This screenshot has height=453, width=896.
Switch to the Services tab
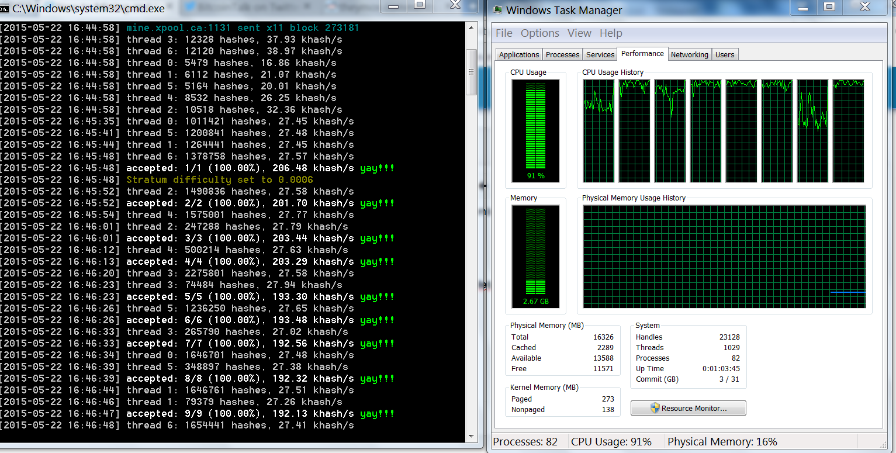click(600, 54)
